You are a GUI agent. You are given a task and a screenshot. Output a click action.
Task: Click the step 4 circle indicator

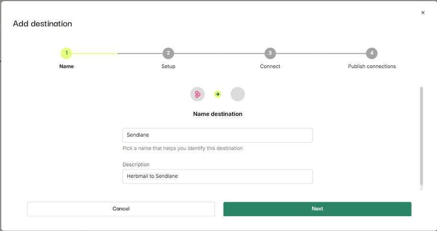pos(372,53)
